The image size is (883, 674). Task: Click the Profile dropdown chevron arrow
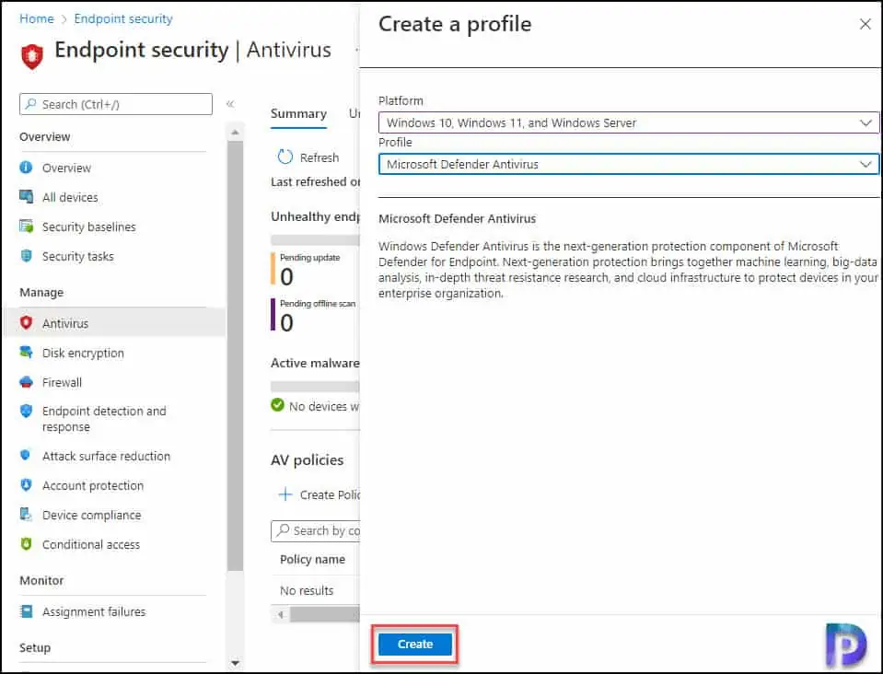[866, 164]
